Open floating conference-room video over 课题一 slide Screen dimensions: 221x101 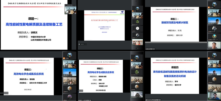(x=70, y=10)
